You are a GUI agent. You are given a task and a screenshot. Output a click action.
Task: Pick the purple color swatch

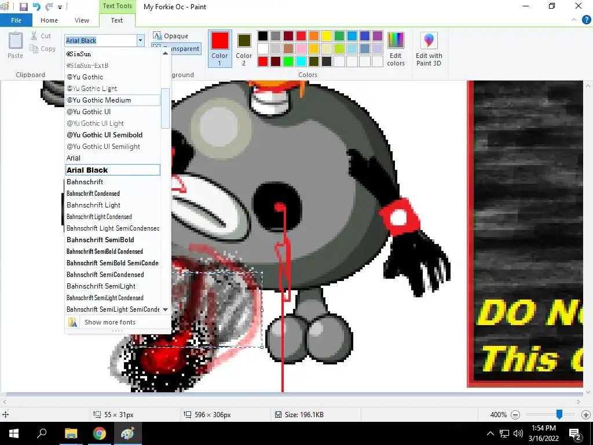coord(378,36)
